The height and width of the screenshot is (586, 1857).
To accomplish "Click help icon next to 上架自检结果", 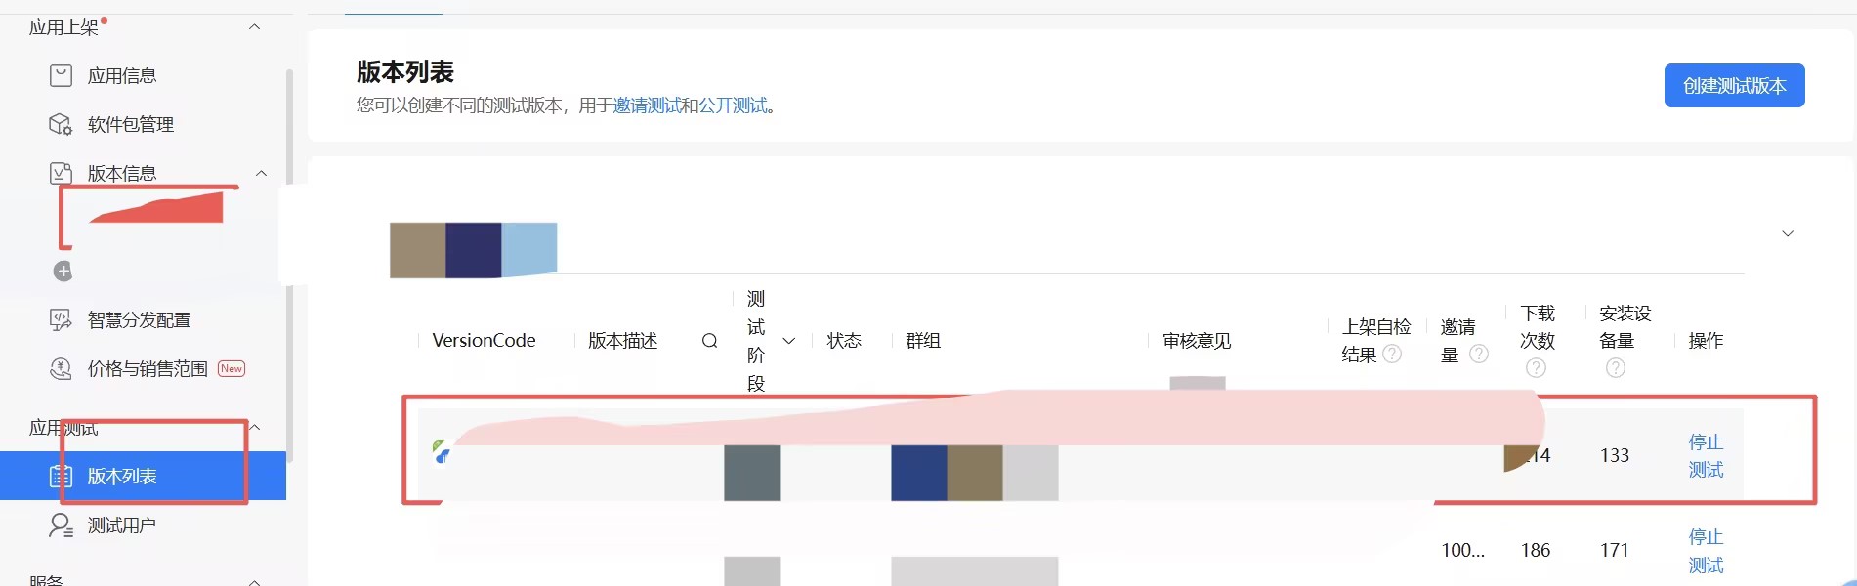I will 1392,354.
